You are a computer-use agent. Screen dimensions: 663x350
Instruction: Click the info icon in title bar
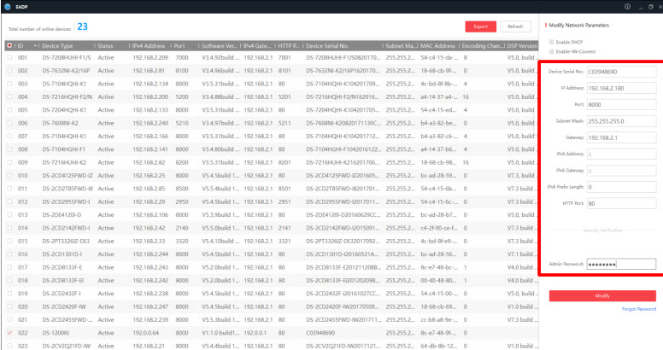(x=629, y=7)
